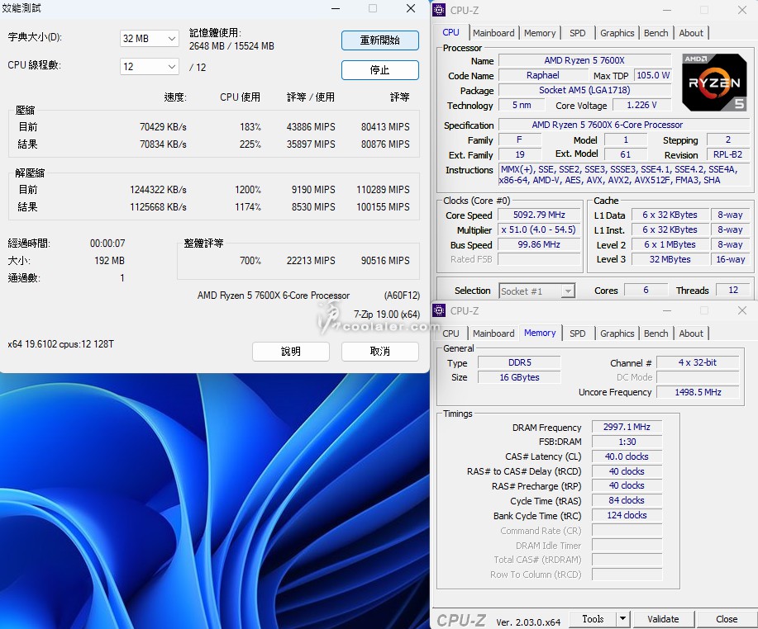This screenshot has width=758, height=629.
Task: Switch to Mainboard tab in top CPU-Z window
Action: [x=493, y=33]
